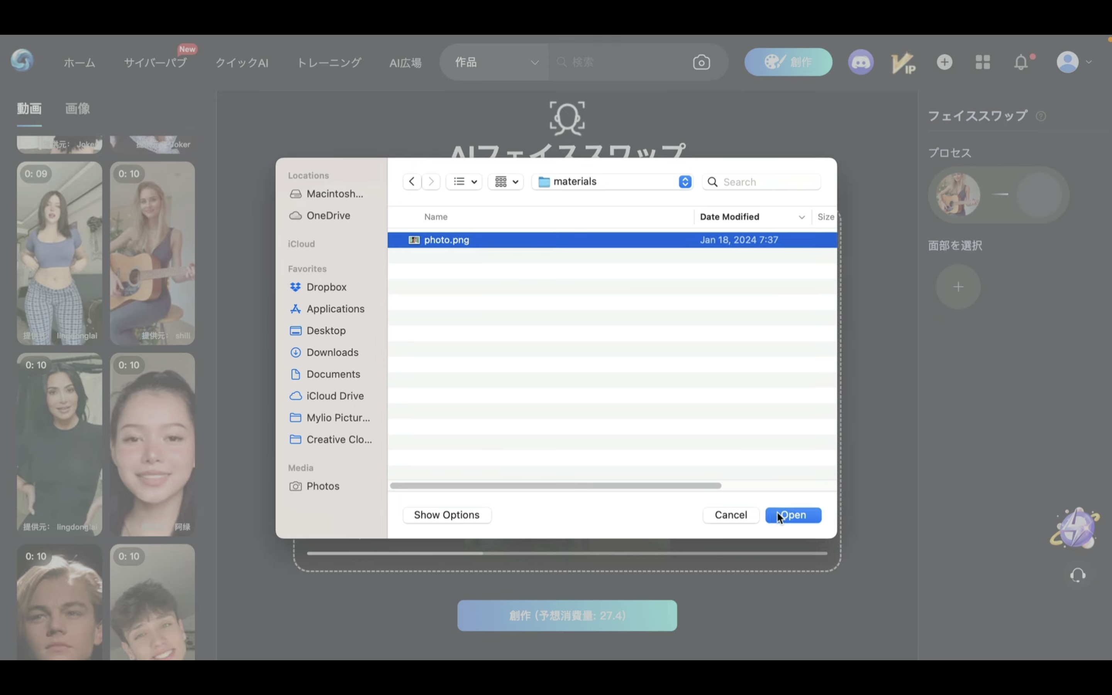Switch to the 画像 tab
Viewport: 1112px width, 695px height.
pyautogui.click(x=77, y=109)
